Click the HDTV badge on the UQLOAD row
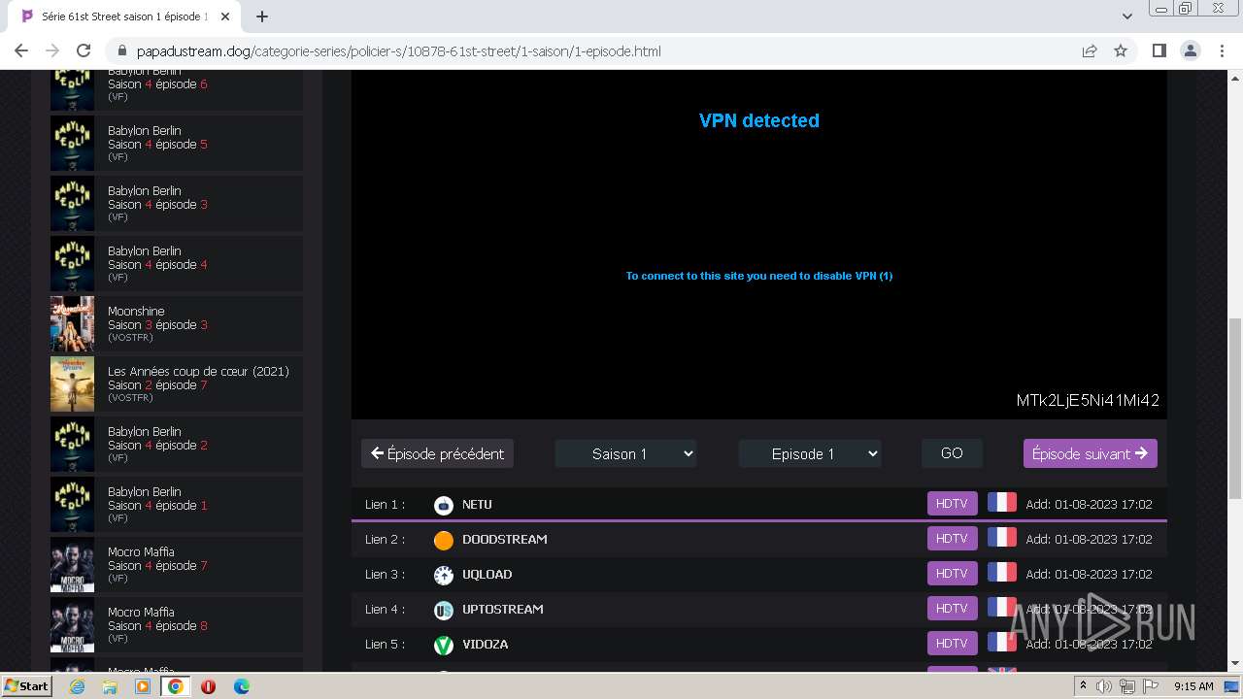Screen dimensions: 1243x699 tap(952, 574)
